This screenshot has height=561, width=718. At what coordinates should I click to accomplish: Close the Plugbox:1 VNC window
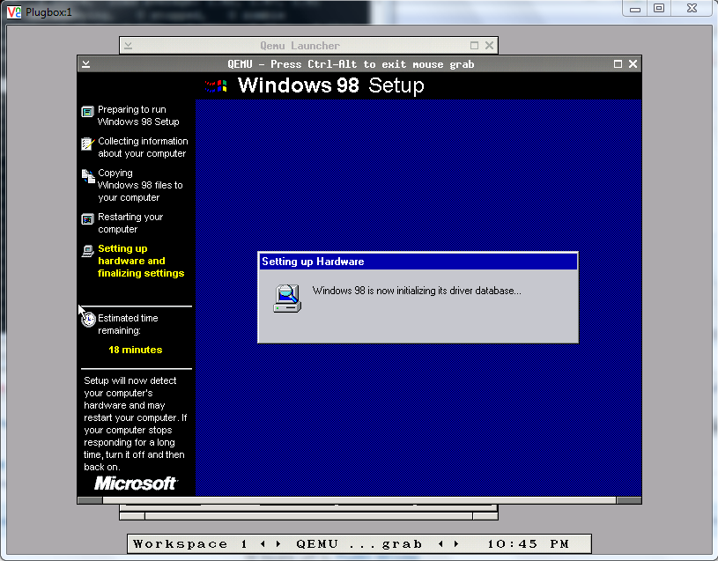(692, 9)
